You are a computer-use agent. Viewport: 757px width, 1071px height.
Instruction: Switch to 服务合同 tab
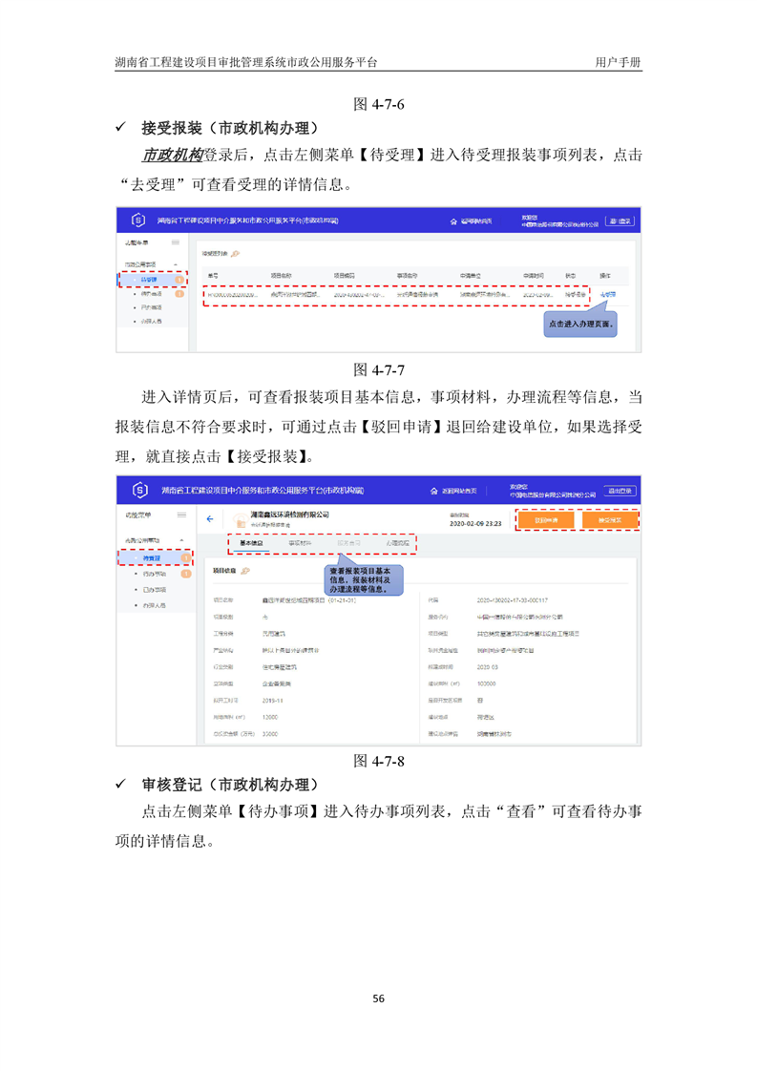tap(348, 544)
